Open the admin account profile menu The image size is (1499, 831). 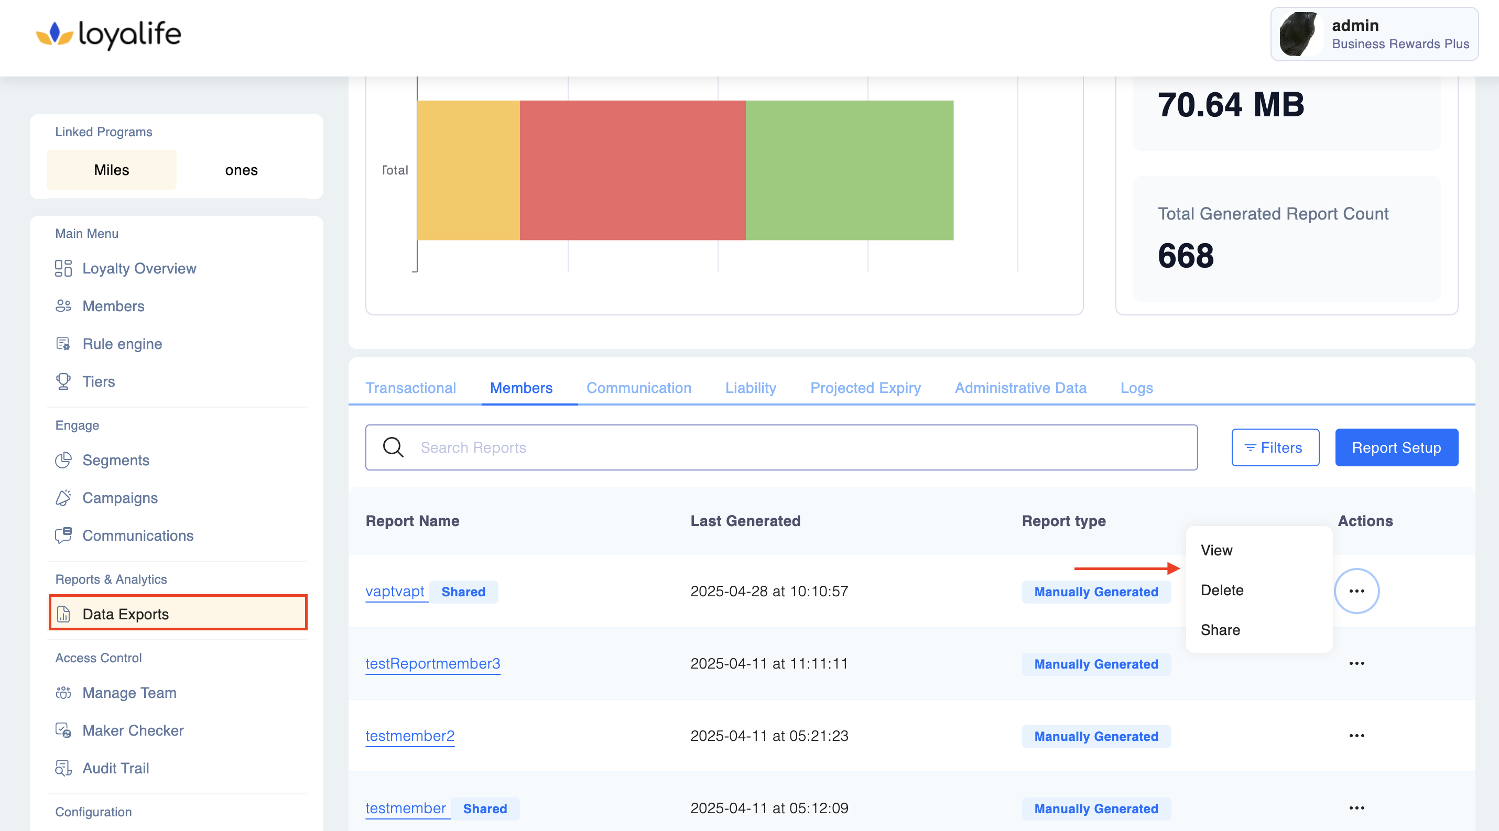1374,34
